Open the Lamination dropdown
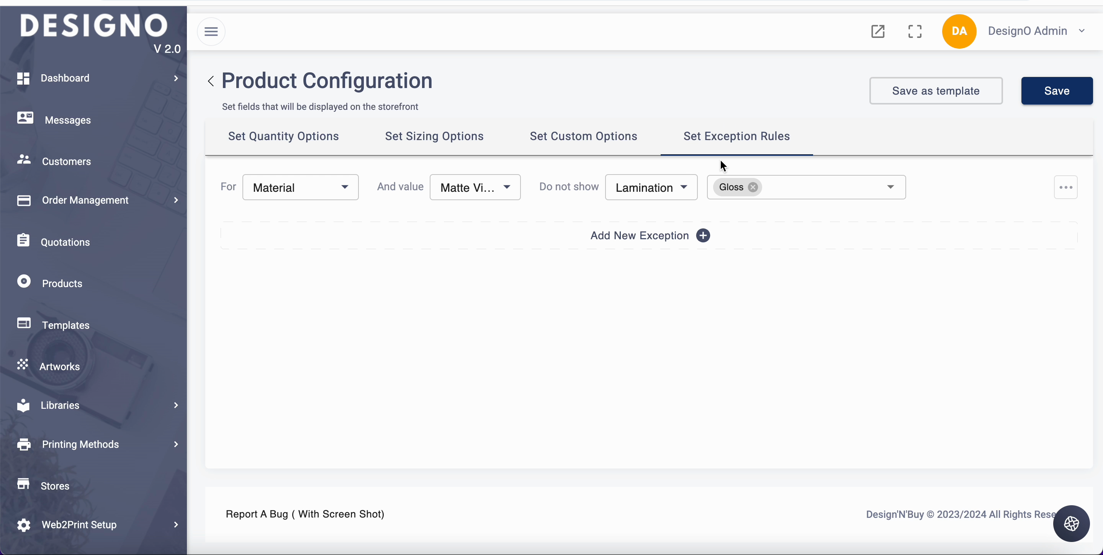 coord(651,188)
